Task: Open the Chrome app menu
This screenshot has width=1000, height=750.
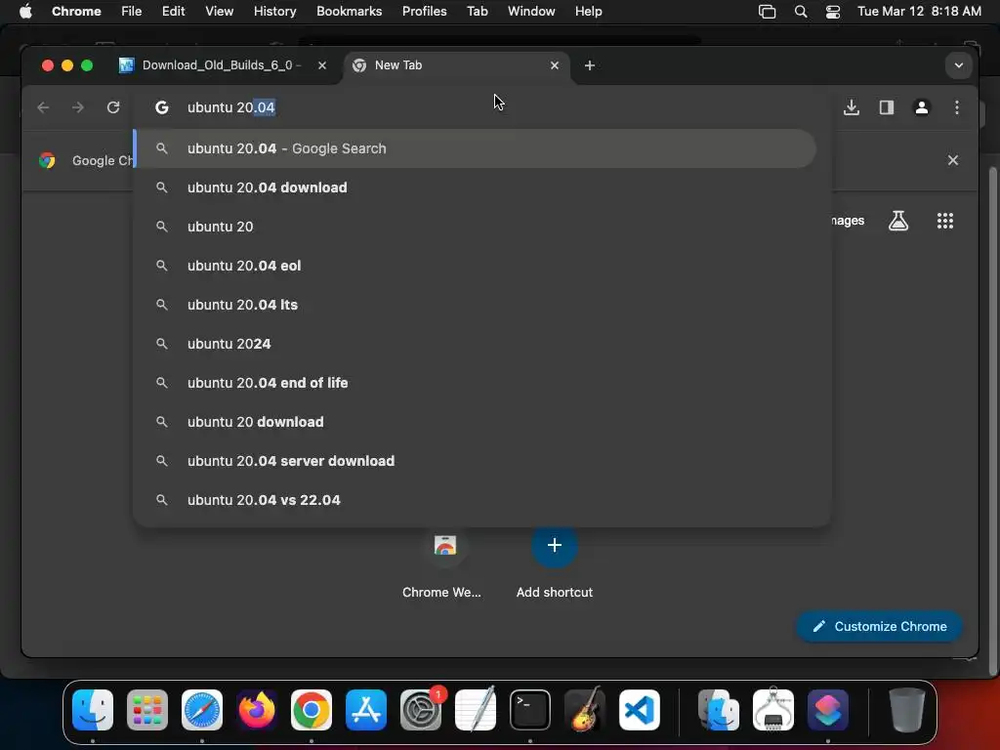Action: coord(76,11)
